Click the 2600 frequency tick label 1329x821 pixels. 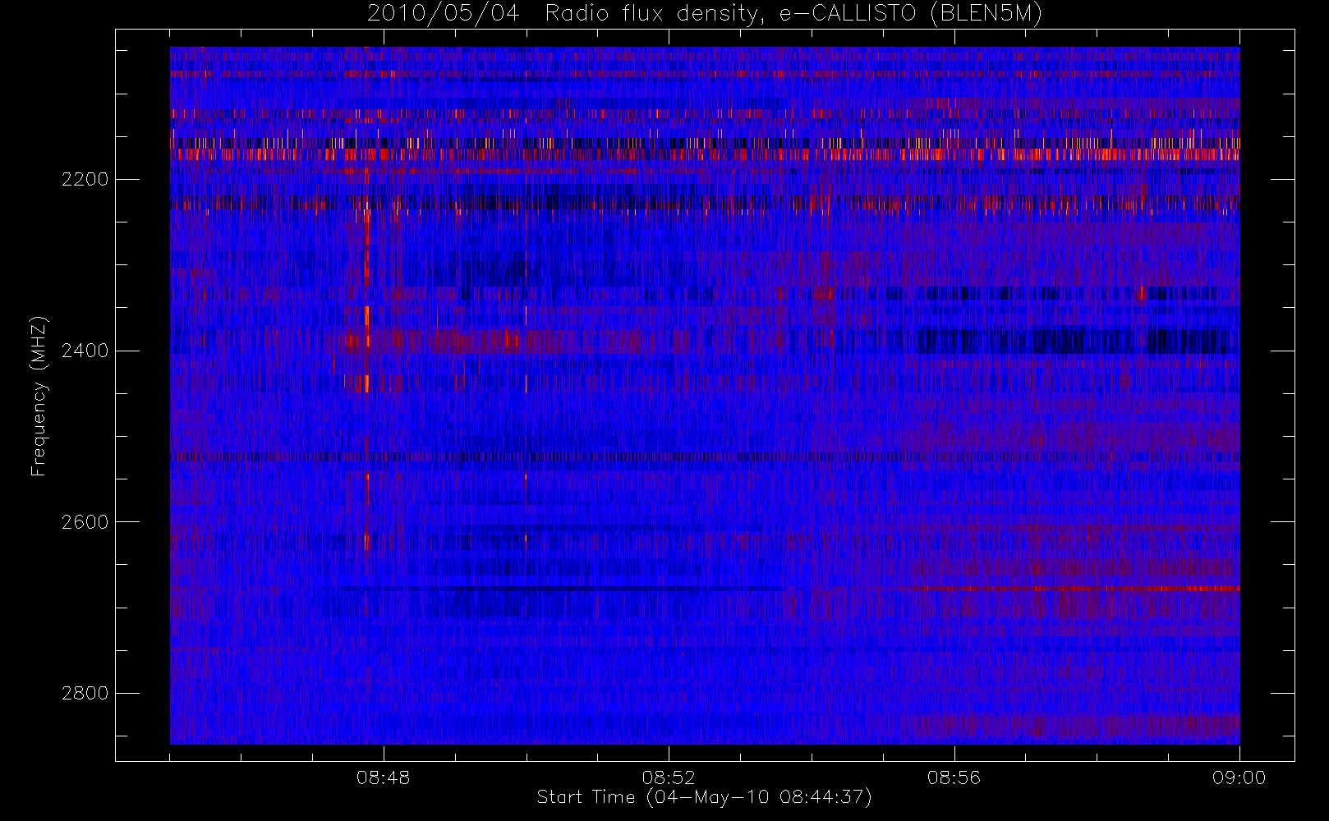click(85, 522)
